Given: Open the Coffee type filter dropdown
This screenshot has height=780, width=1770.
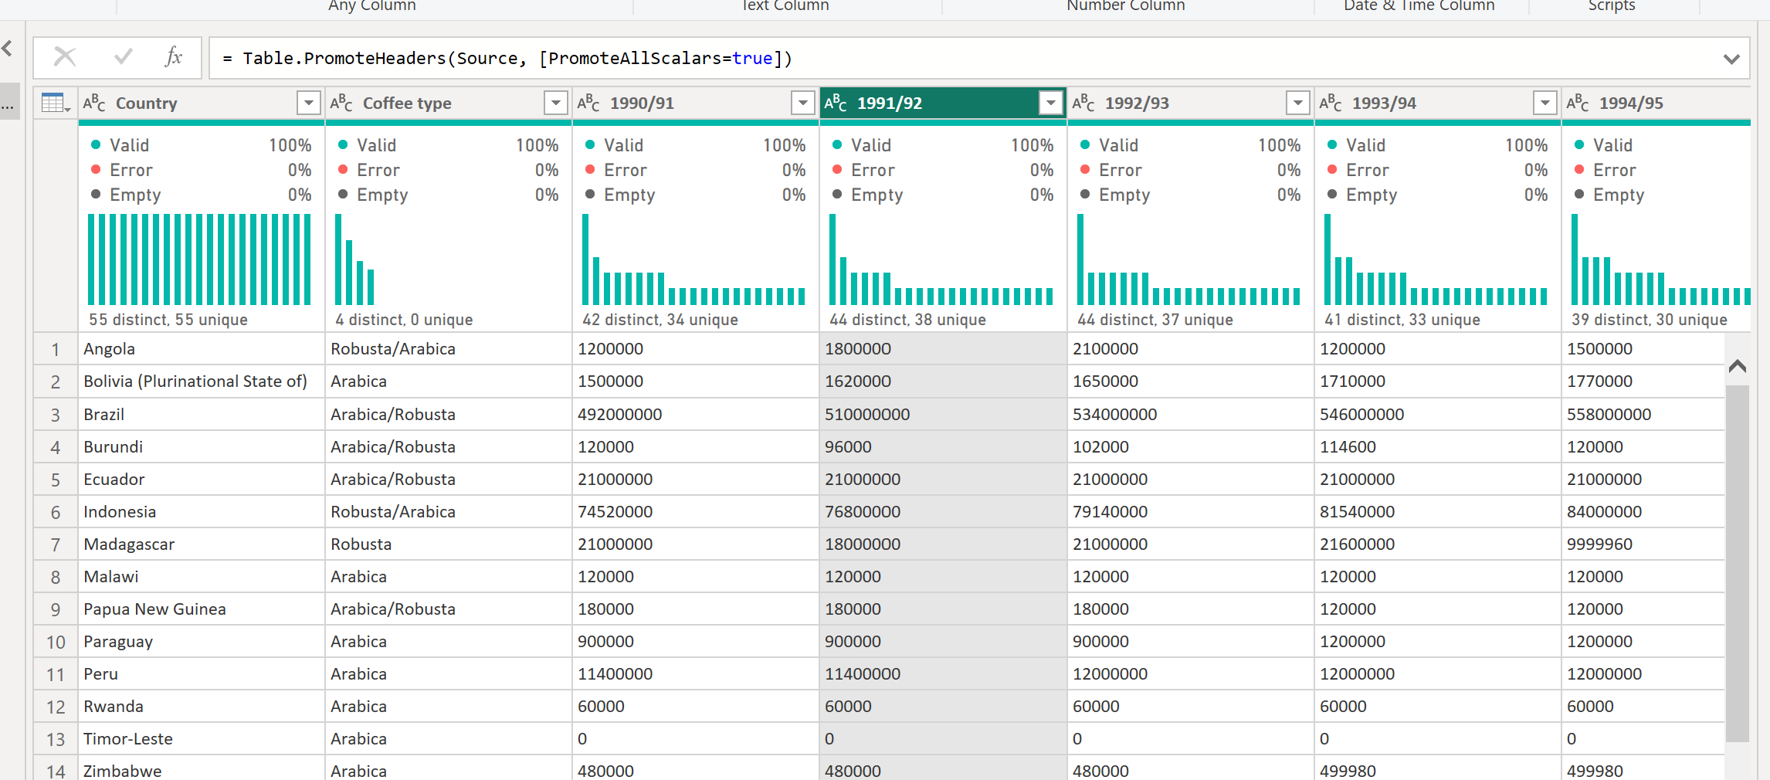Looking at the screenshot, I should pyautogui.click(x=555, y=103).
